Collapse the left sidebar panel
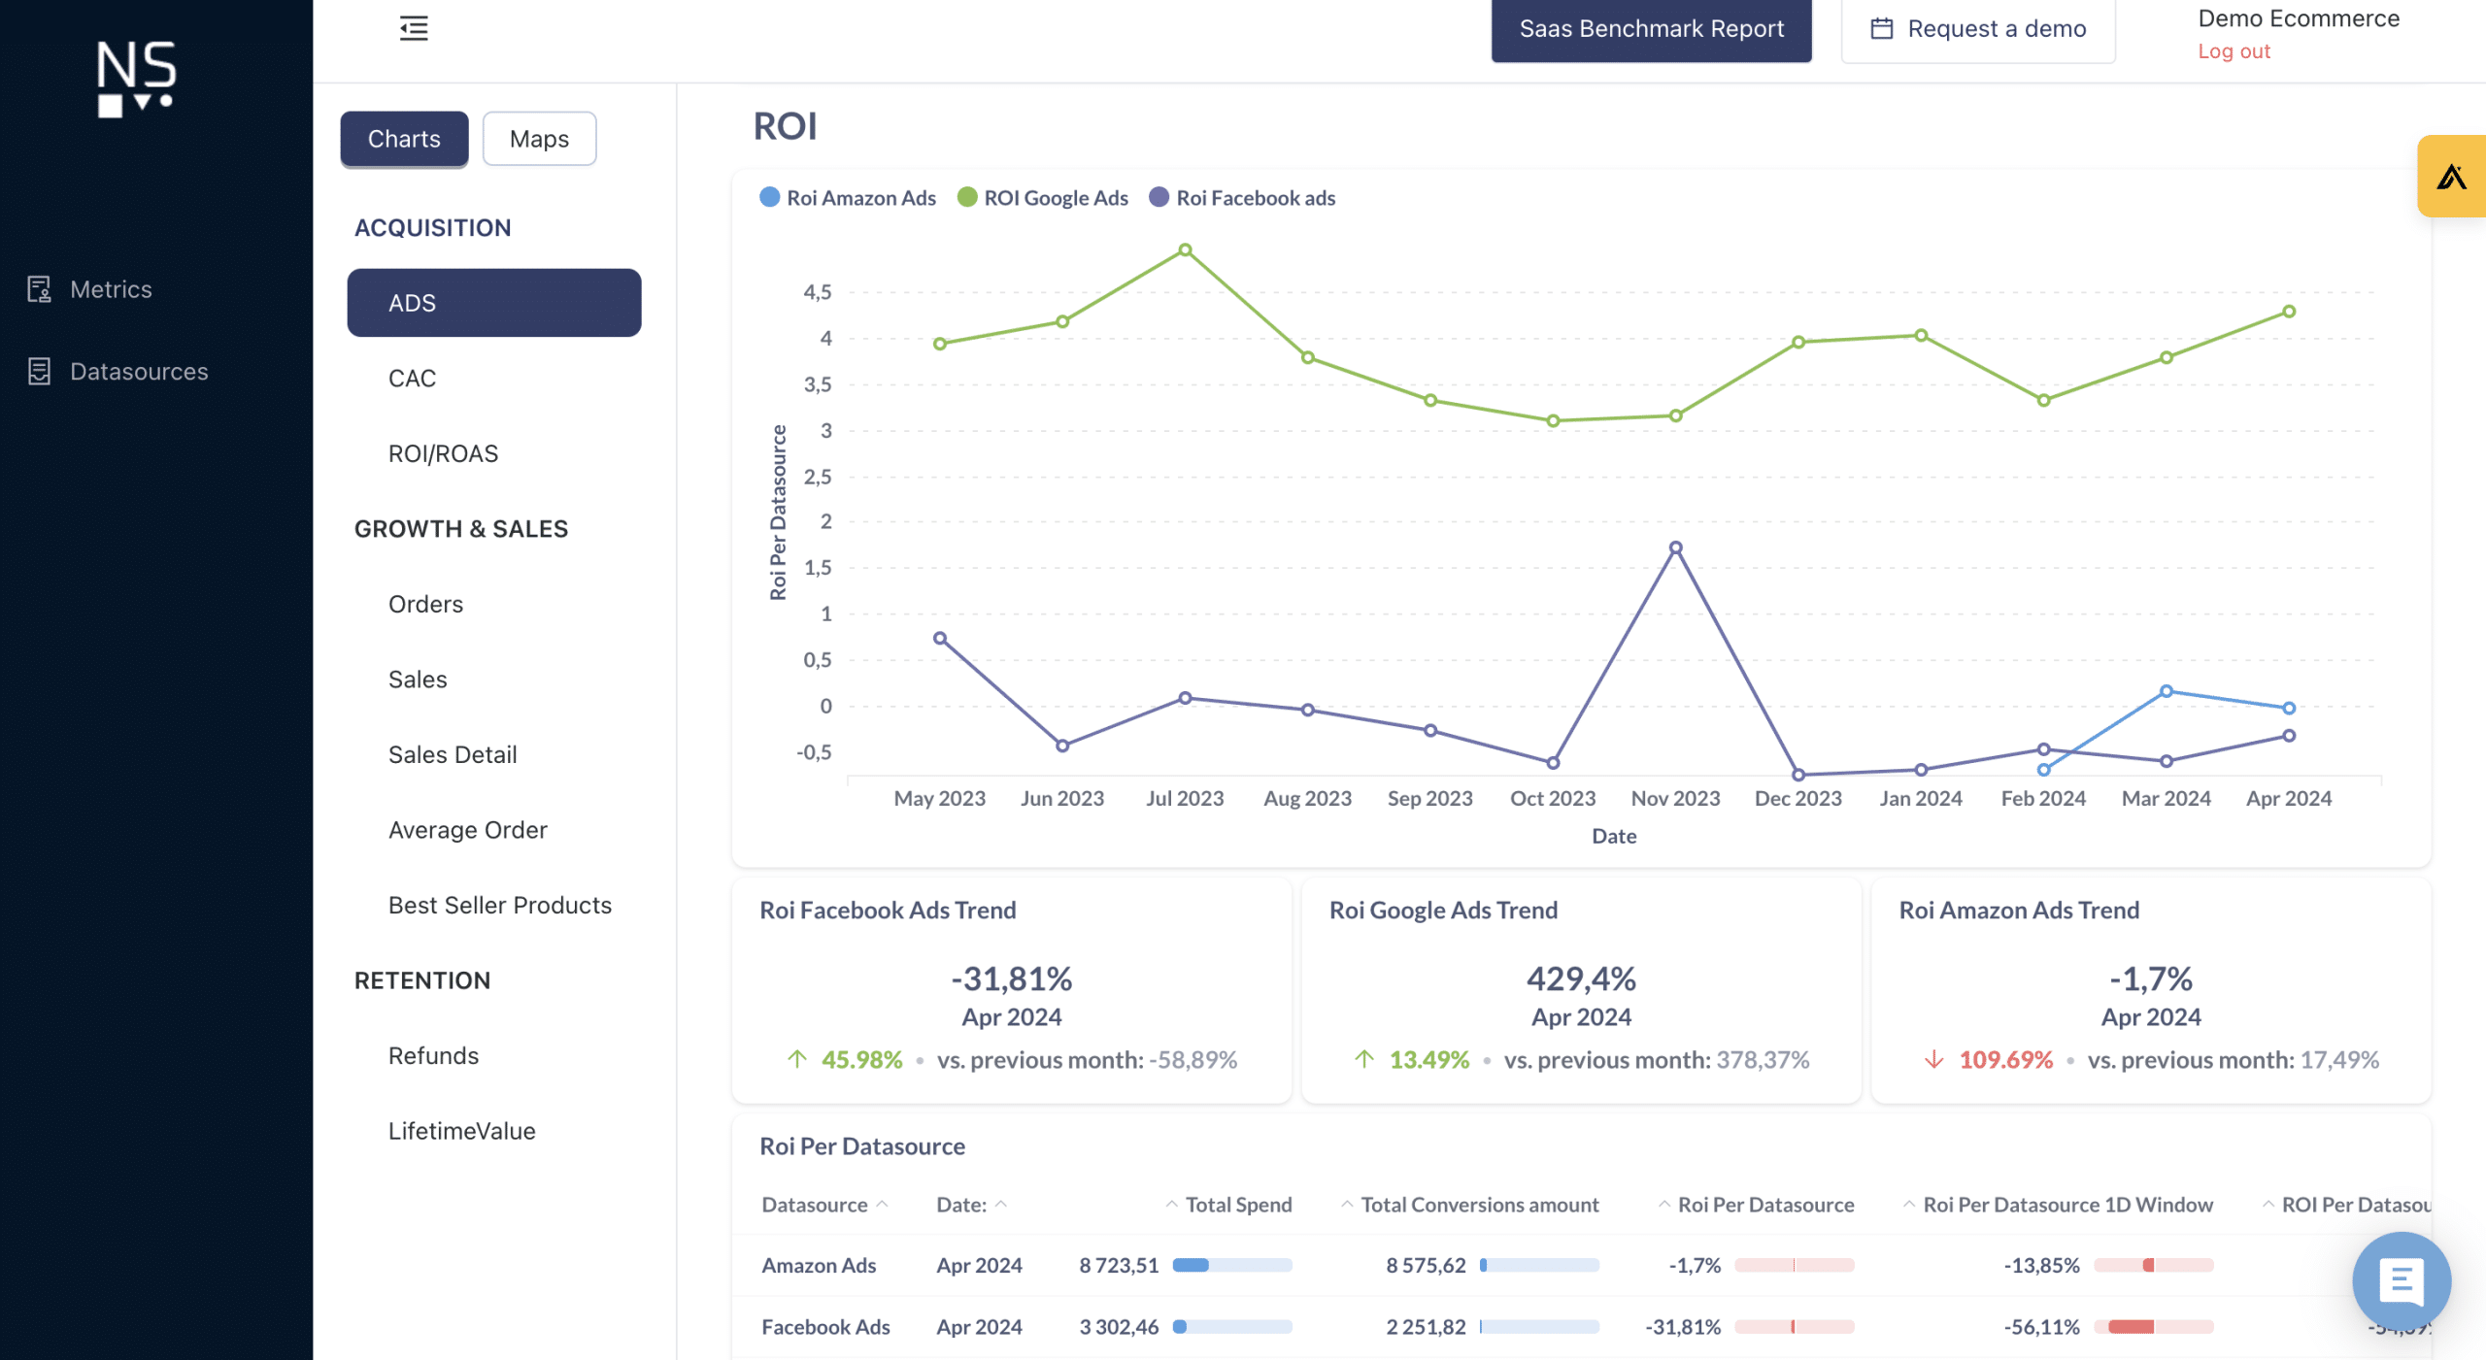 coord(413,28)
